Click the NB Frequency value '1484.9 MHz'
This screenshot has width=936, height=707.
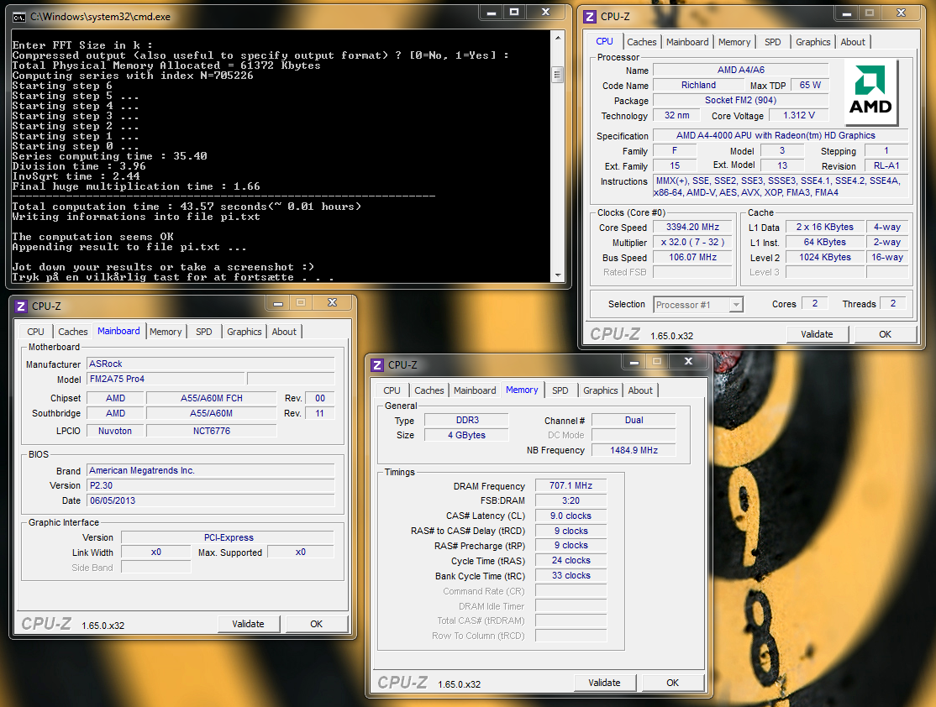pos(634,450)
